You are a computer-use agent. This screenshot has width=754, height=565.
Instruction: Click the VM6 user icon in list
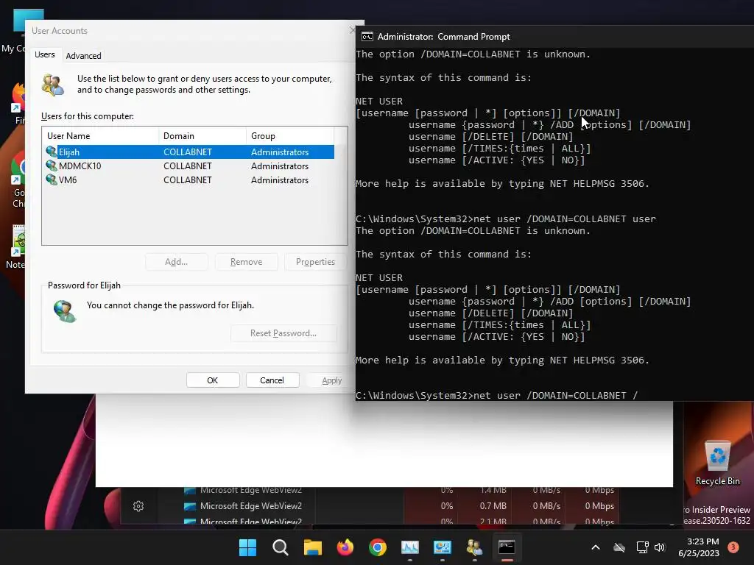(x=52, y=180)
